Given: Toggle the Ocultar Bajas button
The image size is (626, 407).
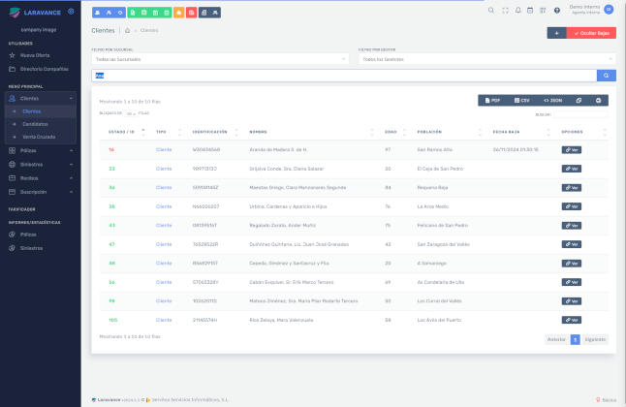Looking at the screenshot, I should point(592,32).
